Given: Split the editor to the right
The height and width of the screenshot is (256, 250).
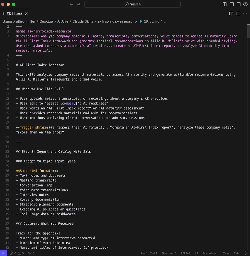Looking at the screenshot, I should click(238, 14).
